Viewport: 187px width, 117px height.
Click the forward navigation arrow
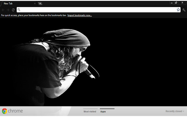[8, 10]
